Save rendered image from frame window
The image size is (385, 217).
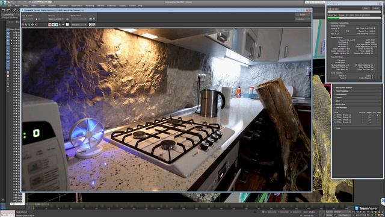(x=23, y=25)
